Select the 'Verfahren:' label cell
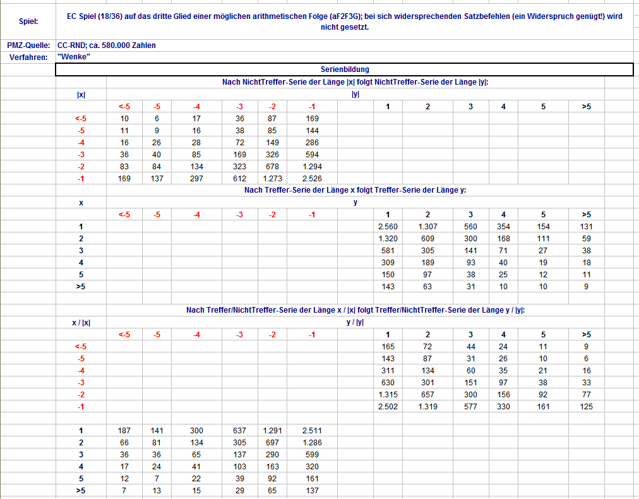The image size is (639, 499). pyautogui.click(x=28, y=57)
